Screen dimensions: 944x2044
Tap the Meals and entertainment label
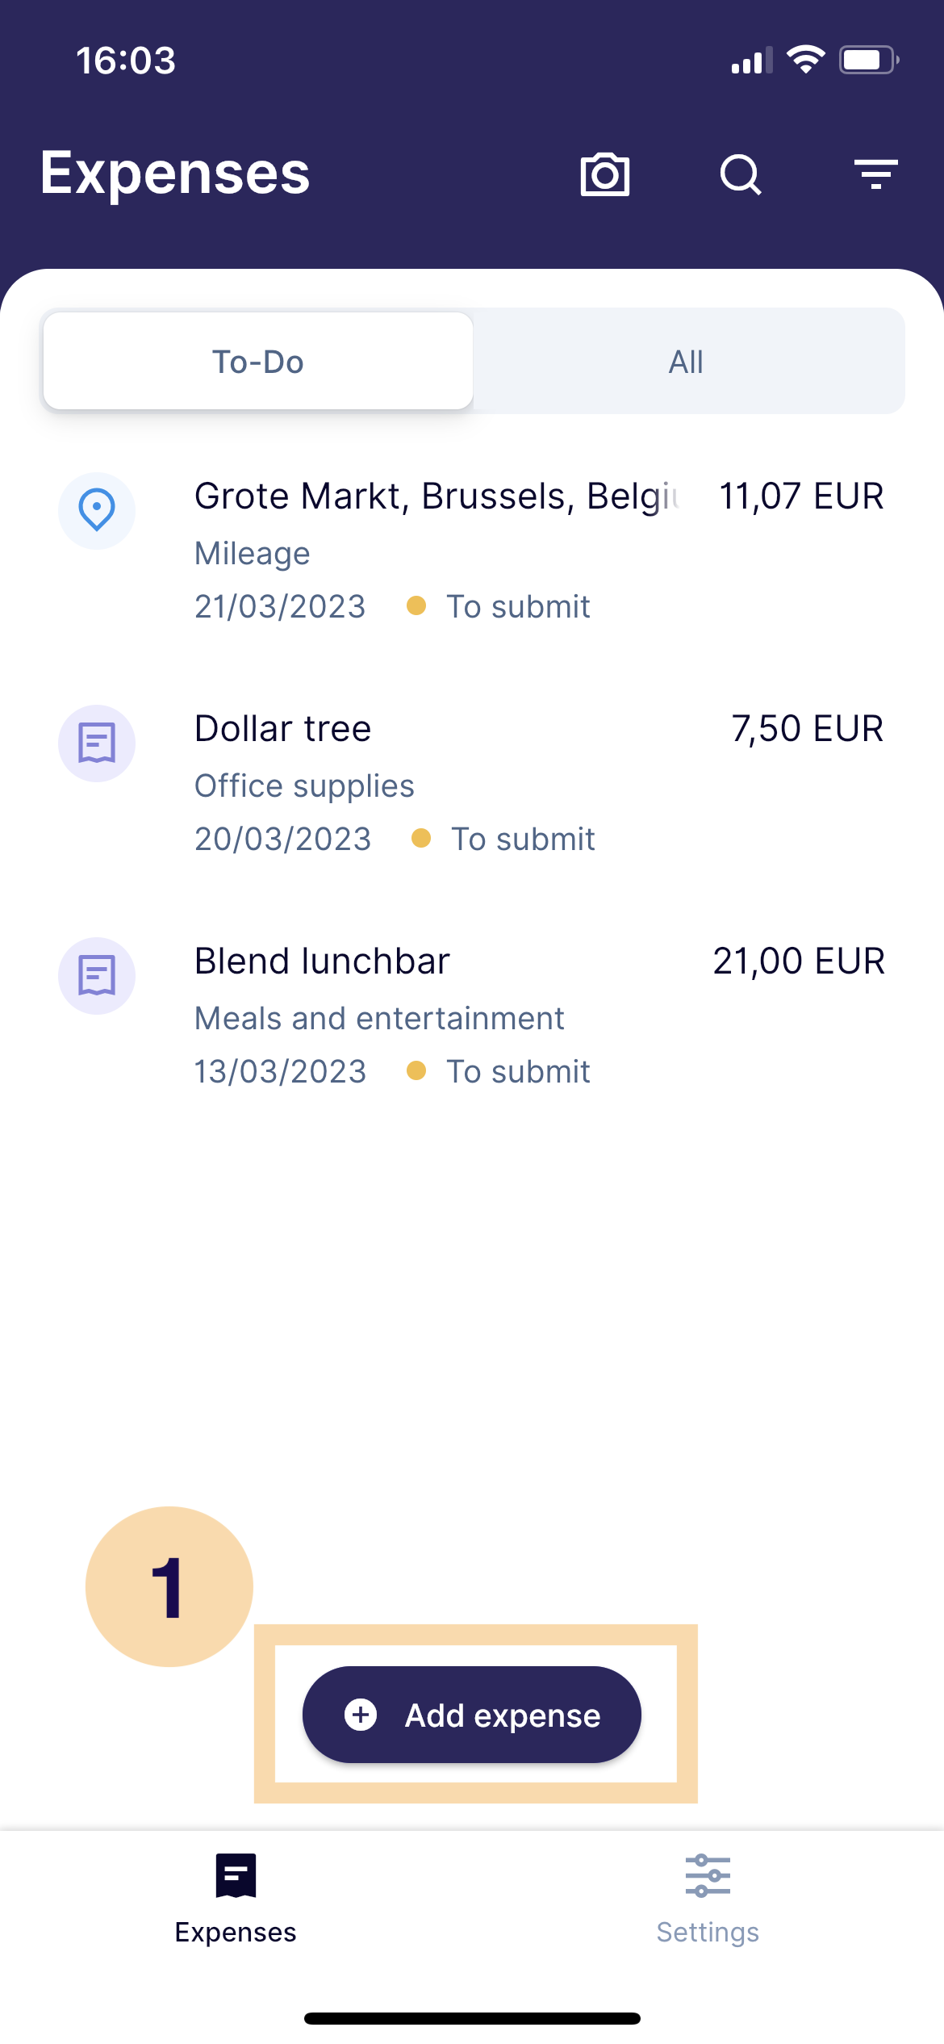(379, 1018)
